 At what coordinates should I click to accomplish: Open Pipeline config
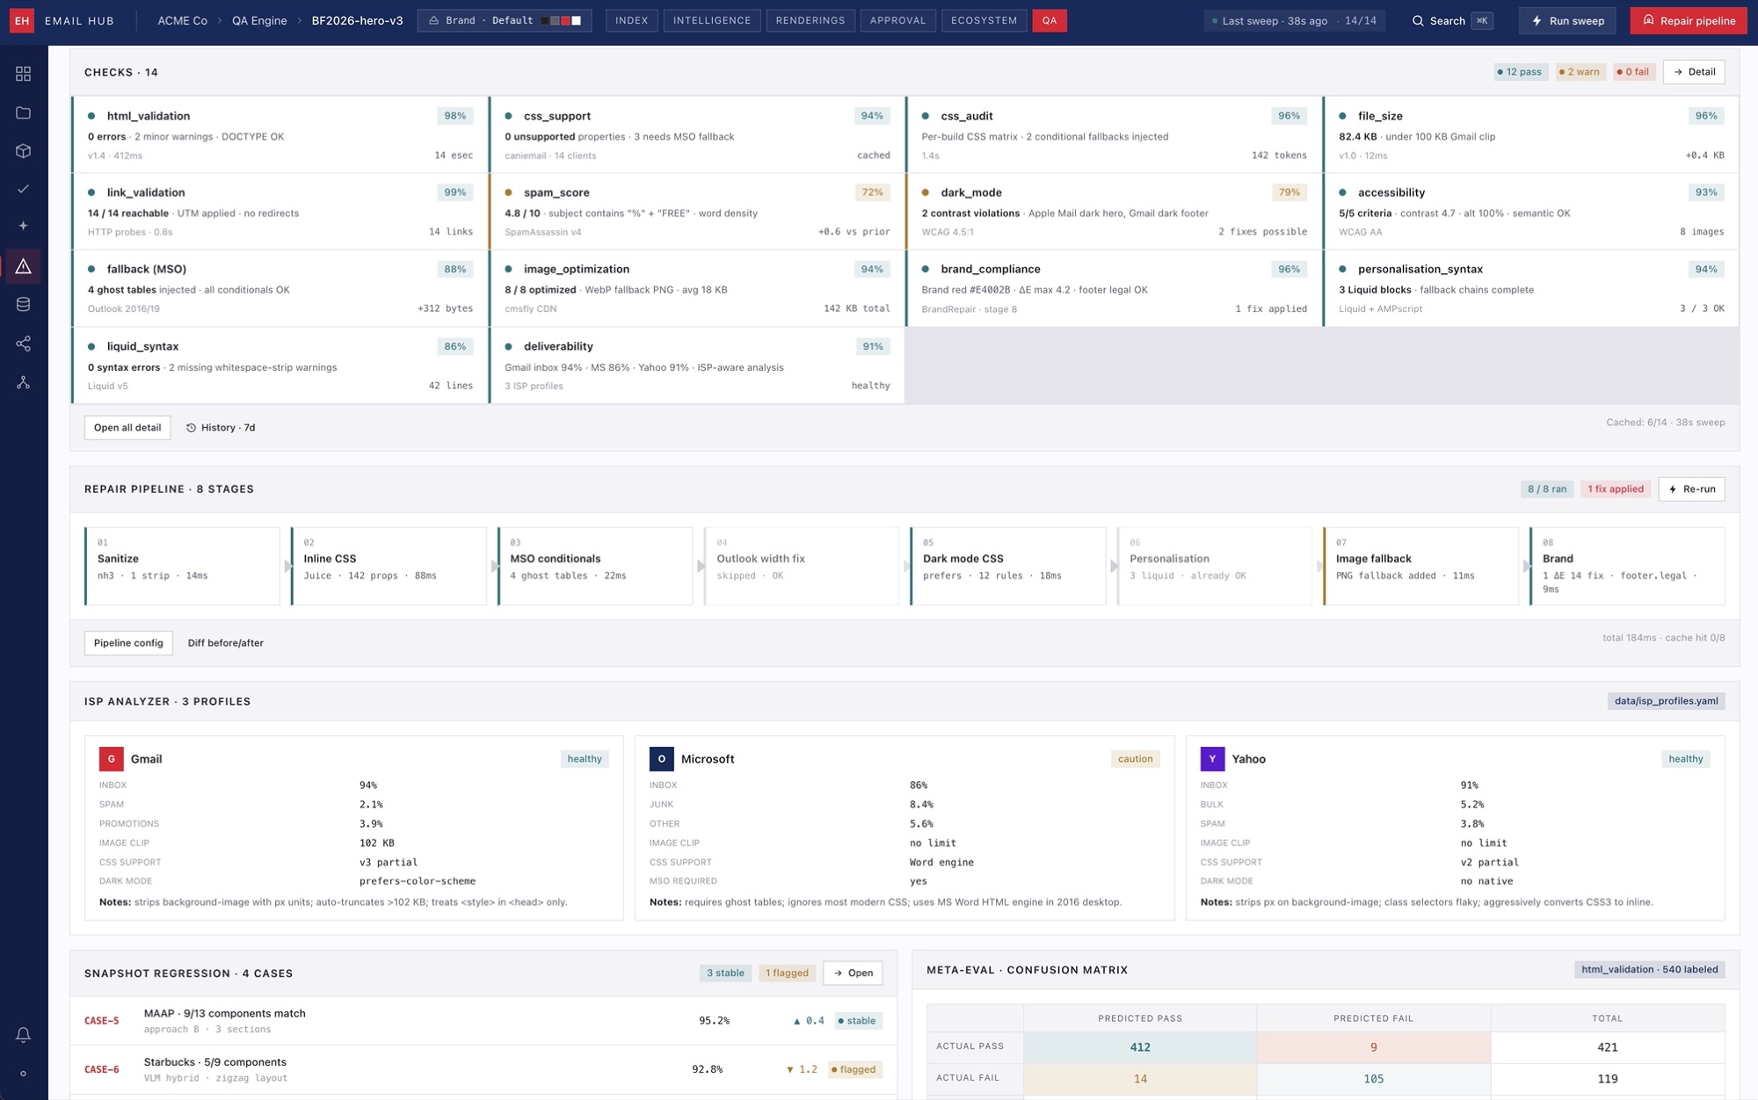click(128, 643)
